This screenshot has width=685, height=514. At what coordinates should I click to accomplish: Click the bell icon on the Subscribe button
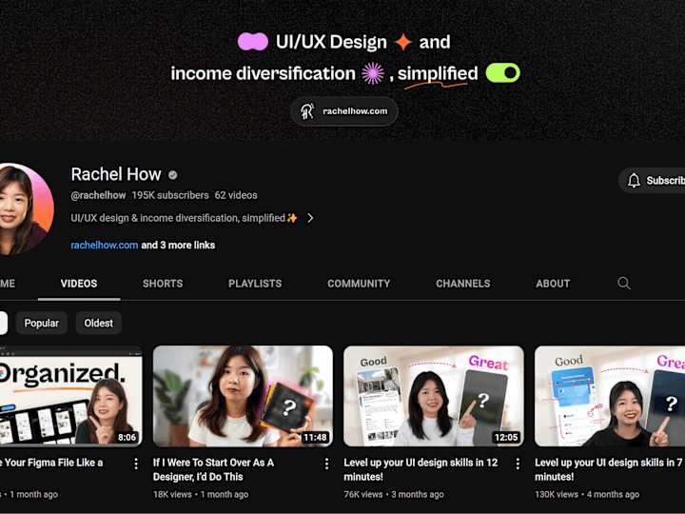click(x=634, y=180)
